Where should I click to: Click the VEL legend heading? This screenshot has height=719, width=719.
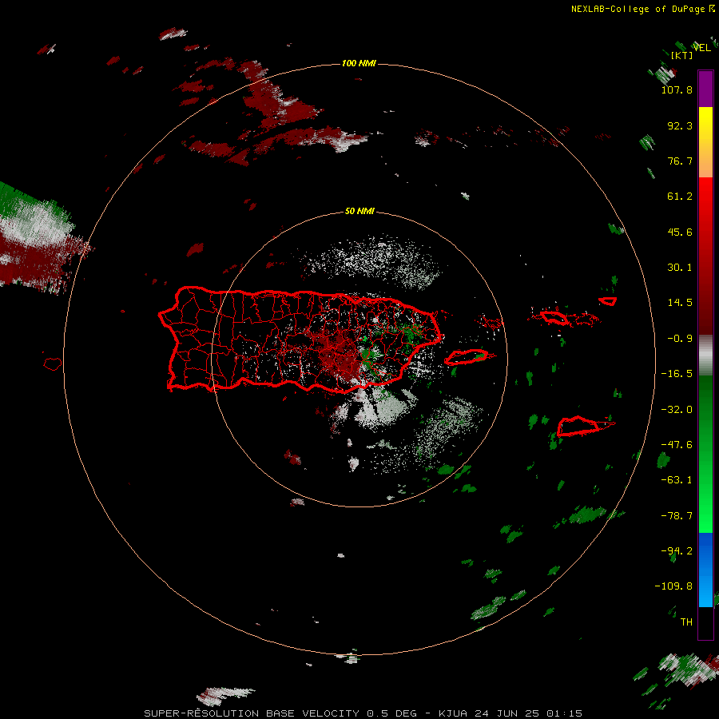701,47
